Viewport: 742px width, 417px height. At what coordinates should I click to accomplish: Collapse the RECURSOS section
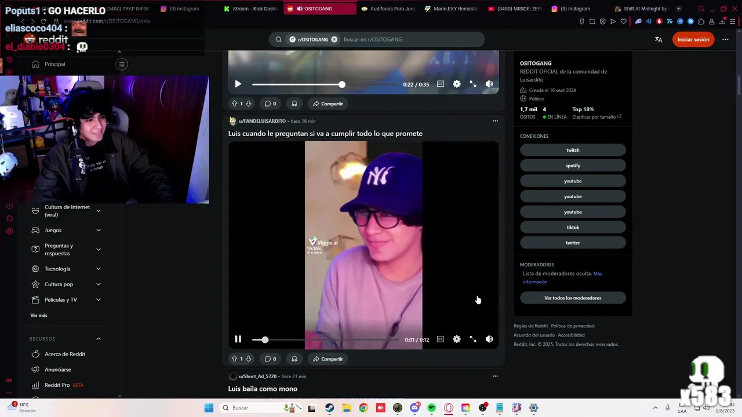(99, 339)
